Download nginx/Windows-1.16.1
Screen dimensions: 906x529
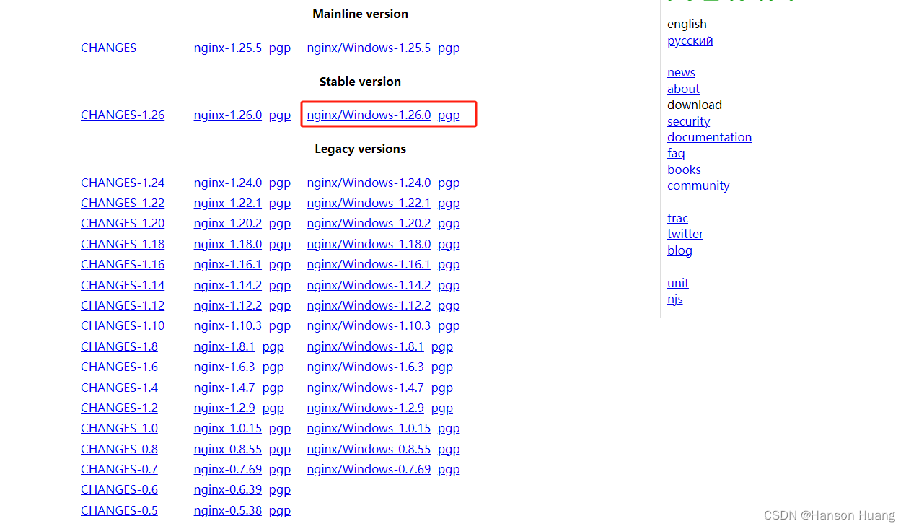369,264
